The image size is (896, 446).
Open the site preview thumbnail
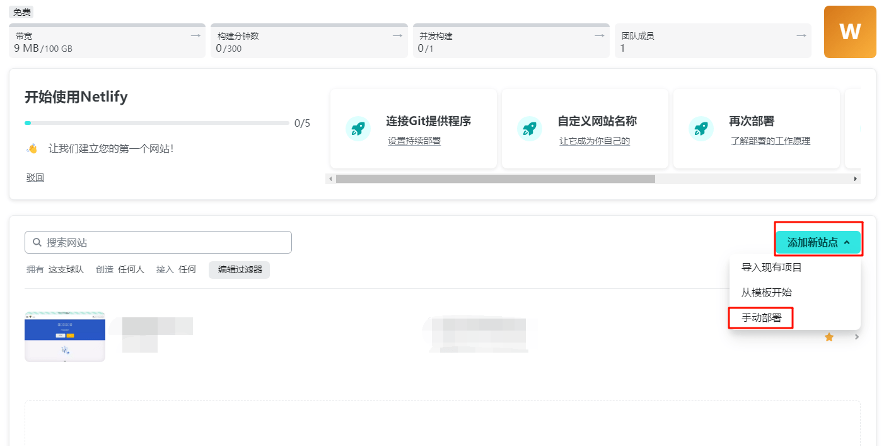[x=65, y=336]
